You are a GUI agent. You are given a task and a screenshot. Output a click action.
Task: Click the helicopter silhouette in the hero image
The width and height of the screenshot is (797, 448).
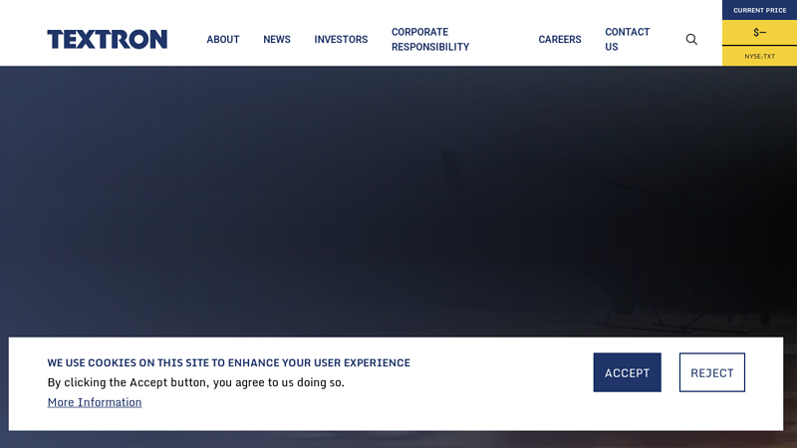[638, 259]
